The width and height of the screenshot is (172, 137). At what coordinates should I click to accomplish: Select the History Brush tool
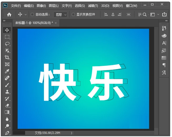7,99
